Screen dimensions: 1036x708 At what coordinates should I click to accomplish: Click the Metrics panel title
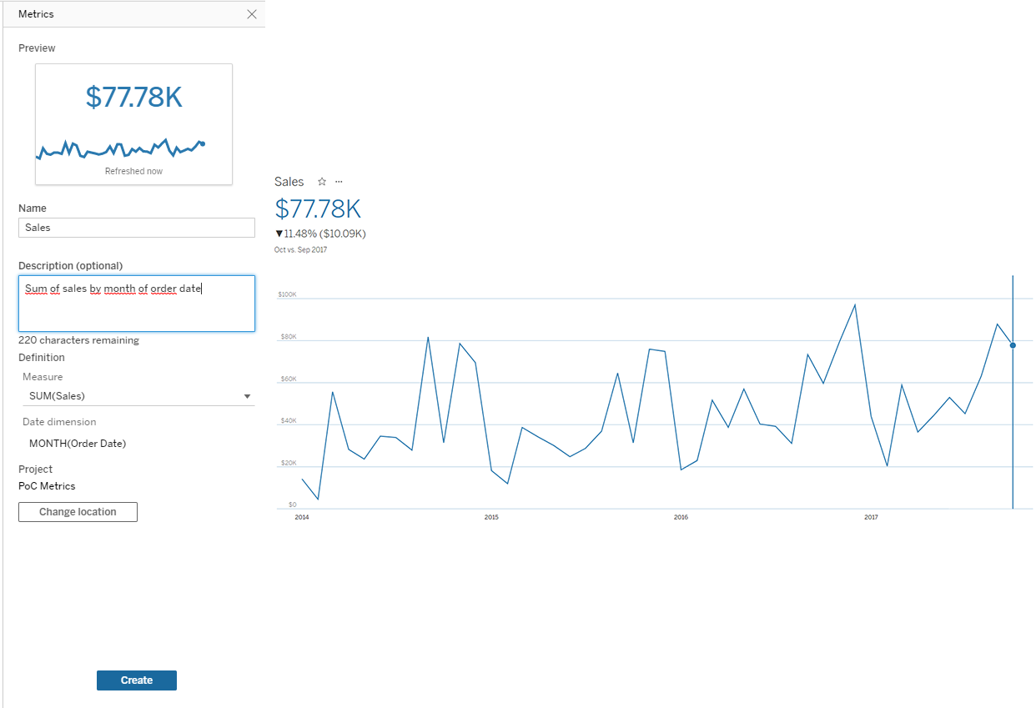[36, 14]
